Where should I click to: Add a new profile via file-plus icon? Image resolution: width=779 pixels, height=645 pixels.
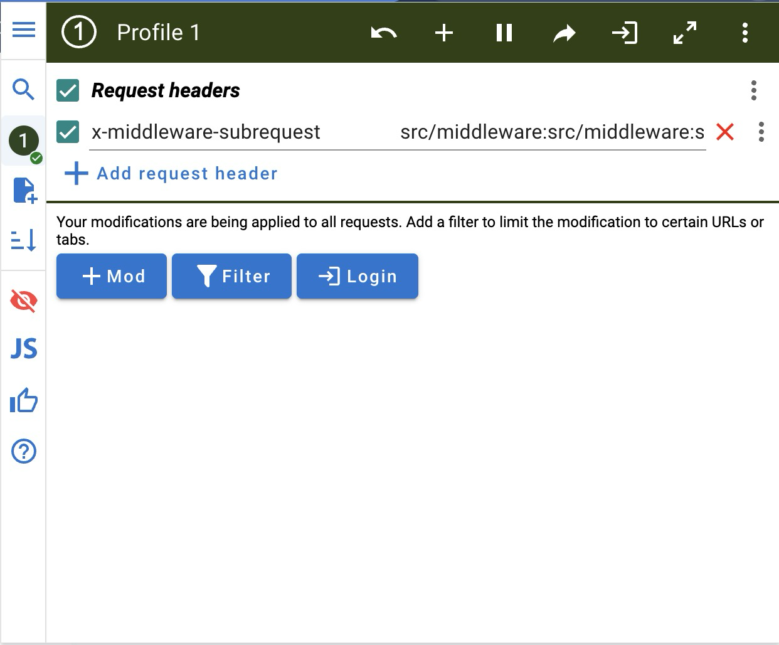tap(25, 190)
